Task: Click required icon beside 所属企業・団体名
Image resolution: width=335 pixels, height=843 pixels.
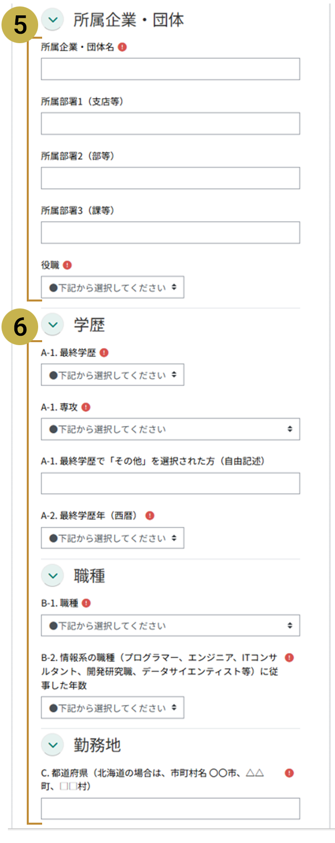Action: tap(122, 47)
